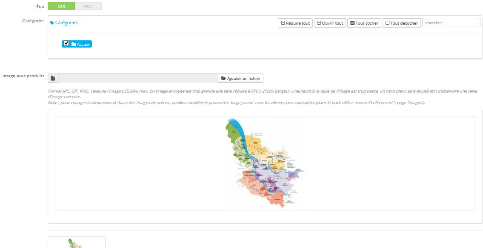Click Ajouter un fichier button
Viewport: 483px width, 248px height.
(240, 79)
